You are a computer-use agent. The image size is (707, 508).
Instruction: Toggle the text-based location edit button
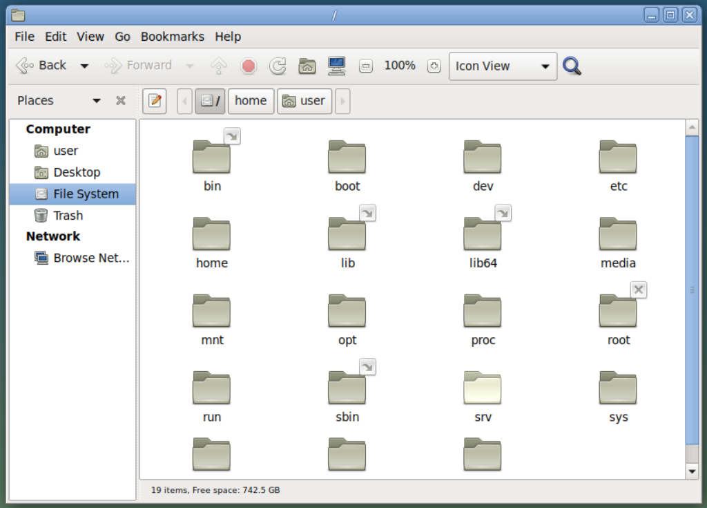tap(155, 101)
